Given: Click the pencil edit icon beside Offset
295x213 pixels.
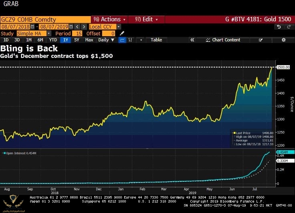Looking at the screenshot, I should [x=122, y=33].
